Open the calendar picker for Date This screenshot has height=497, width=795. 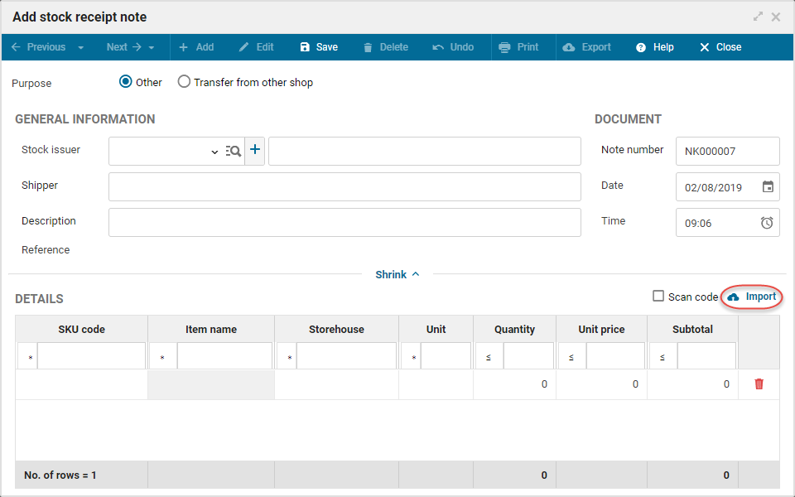tap(768, 187)
